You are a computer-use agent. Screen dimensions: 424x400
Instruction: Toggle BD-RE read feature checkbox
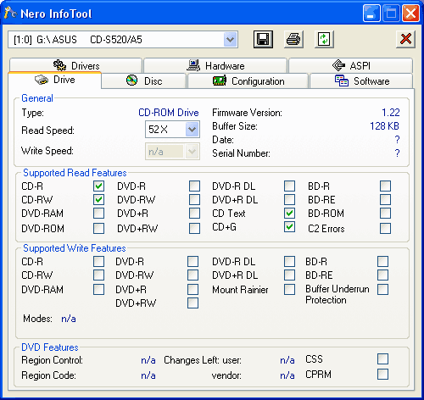386,200
